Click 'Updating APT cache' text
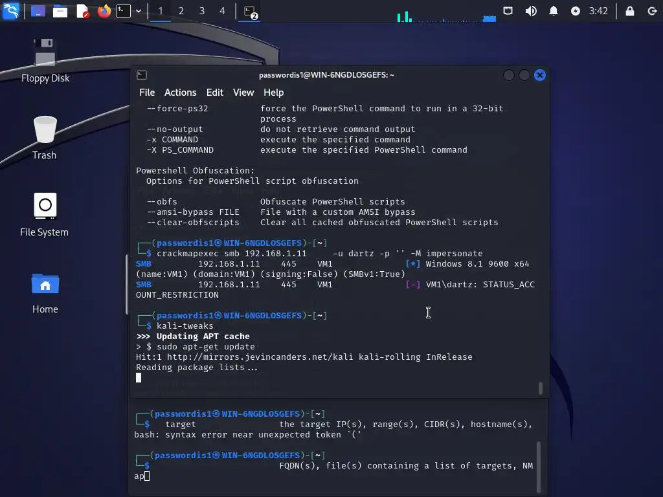Image resolution: width=663 pixels, height=497 pixels. (x=203, y=337)
